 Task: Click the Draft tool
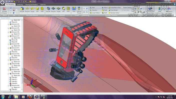click(x=104, y=10)
